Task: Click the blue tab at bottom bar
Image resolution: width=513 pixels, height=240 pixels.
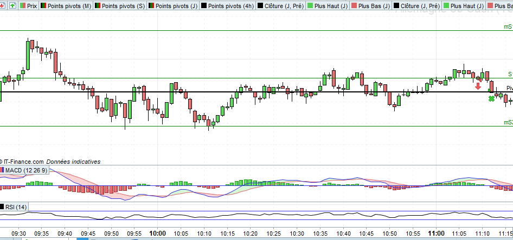Action: [82, 239]
